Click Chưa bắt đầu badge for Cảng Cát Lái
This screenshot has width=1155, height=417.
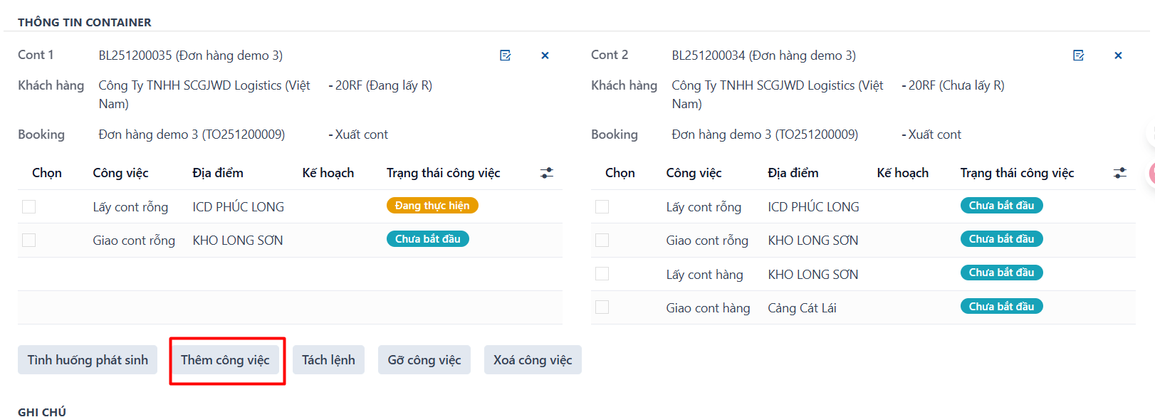pyautogui.click(x=1001, y=307)
